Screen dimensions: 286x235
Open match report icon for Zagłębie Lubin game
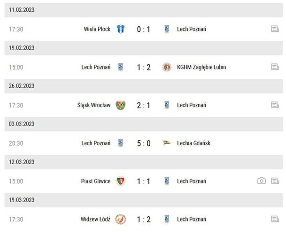pyautogui.click(x=275, y=67)
